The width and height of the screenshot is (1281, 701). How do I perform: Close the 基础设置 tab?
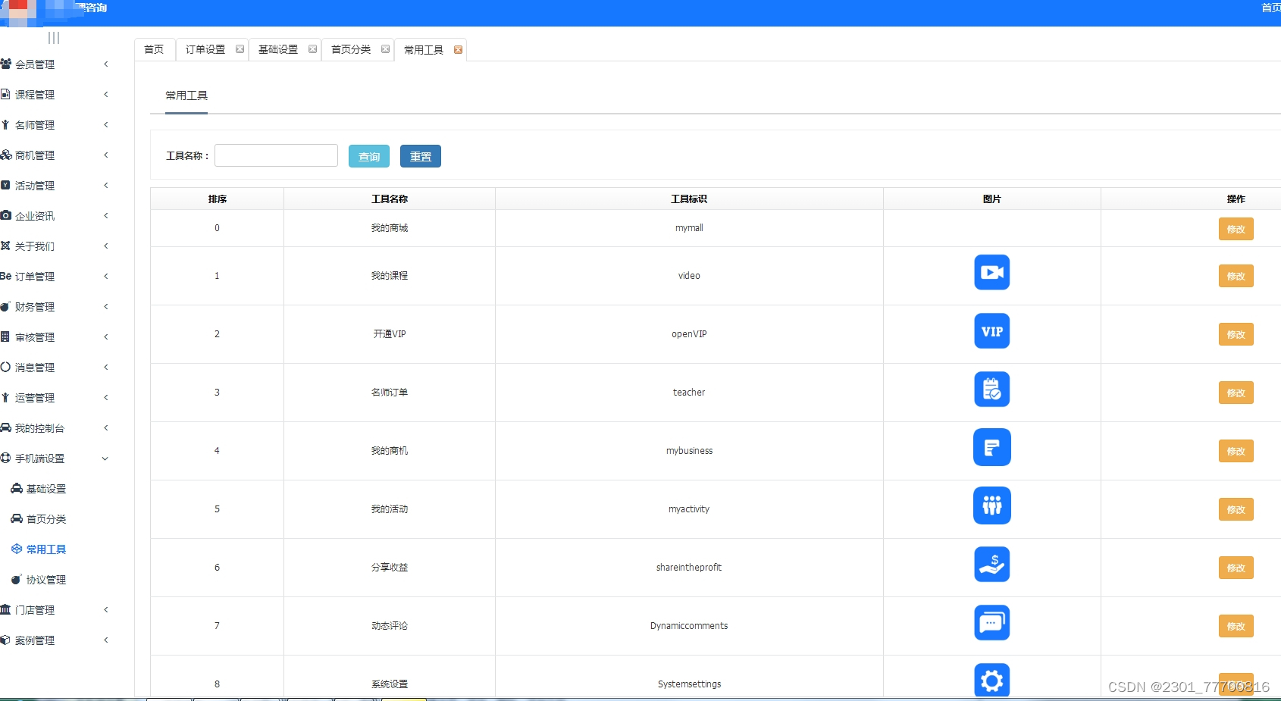(312, 49)
